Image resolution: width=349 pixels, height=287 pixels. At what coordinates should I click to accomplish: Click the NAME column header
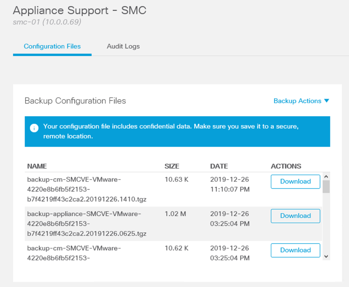37,166
